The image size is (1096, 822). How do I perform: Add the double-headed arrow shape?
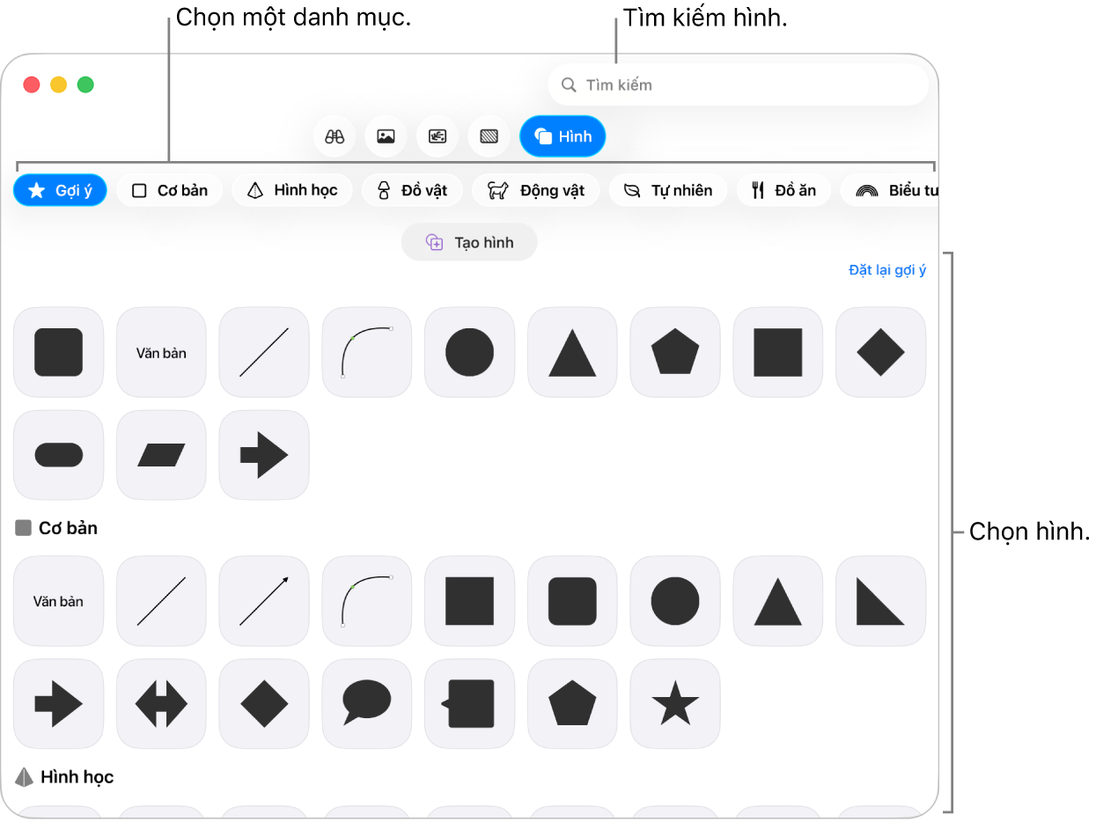[x=161, y=704]
